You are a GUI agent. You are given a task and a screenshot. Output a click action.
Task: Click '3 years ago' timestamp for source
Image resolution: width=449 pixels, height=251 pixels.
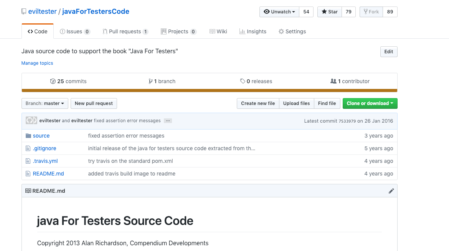click(378, 136)
